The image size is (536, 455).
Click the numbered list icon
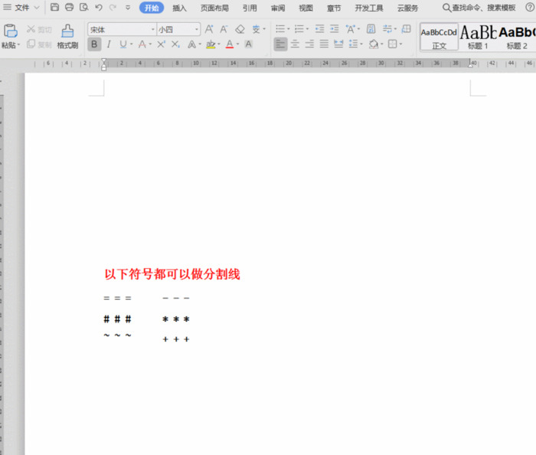299,29
